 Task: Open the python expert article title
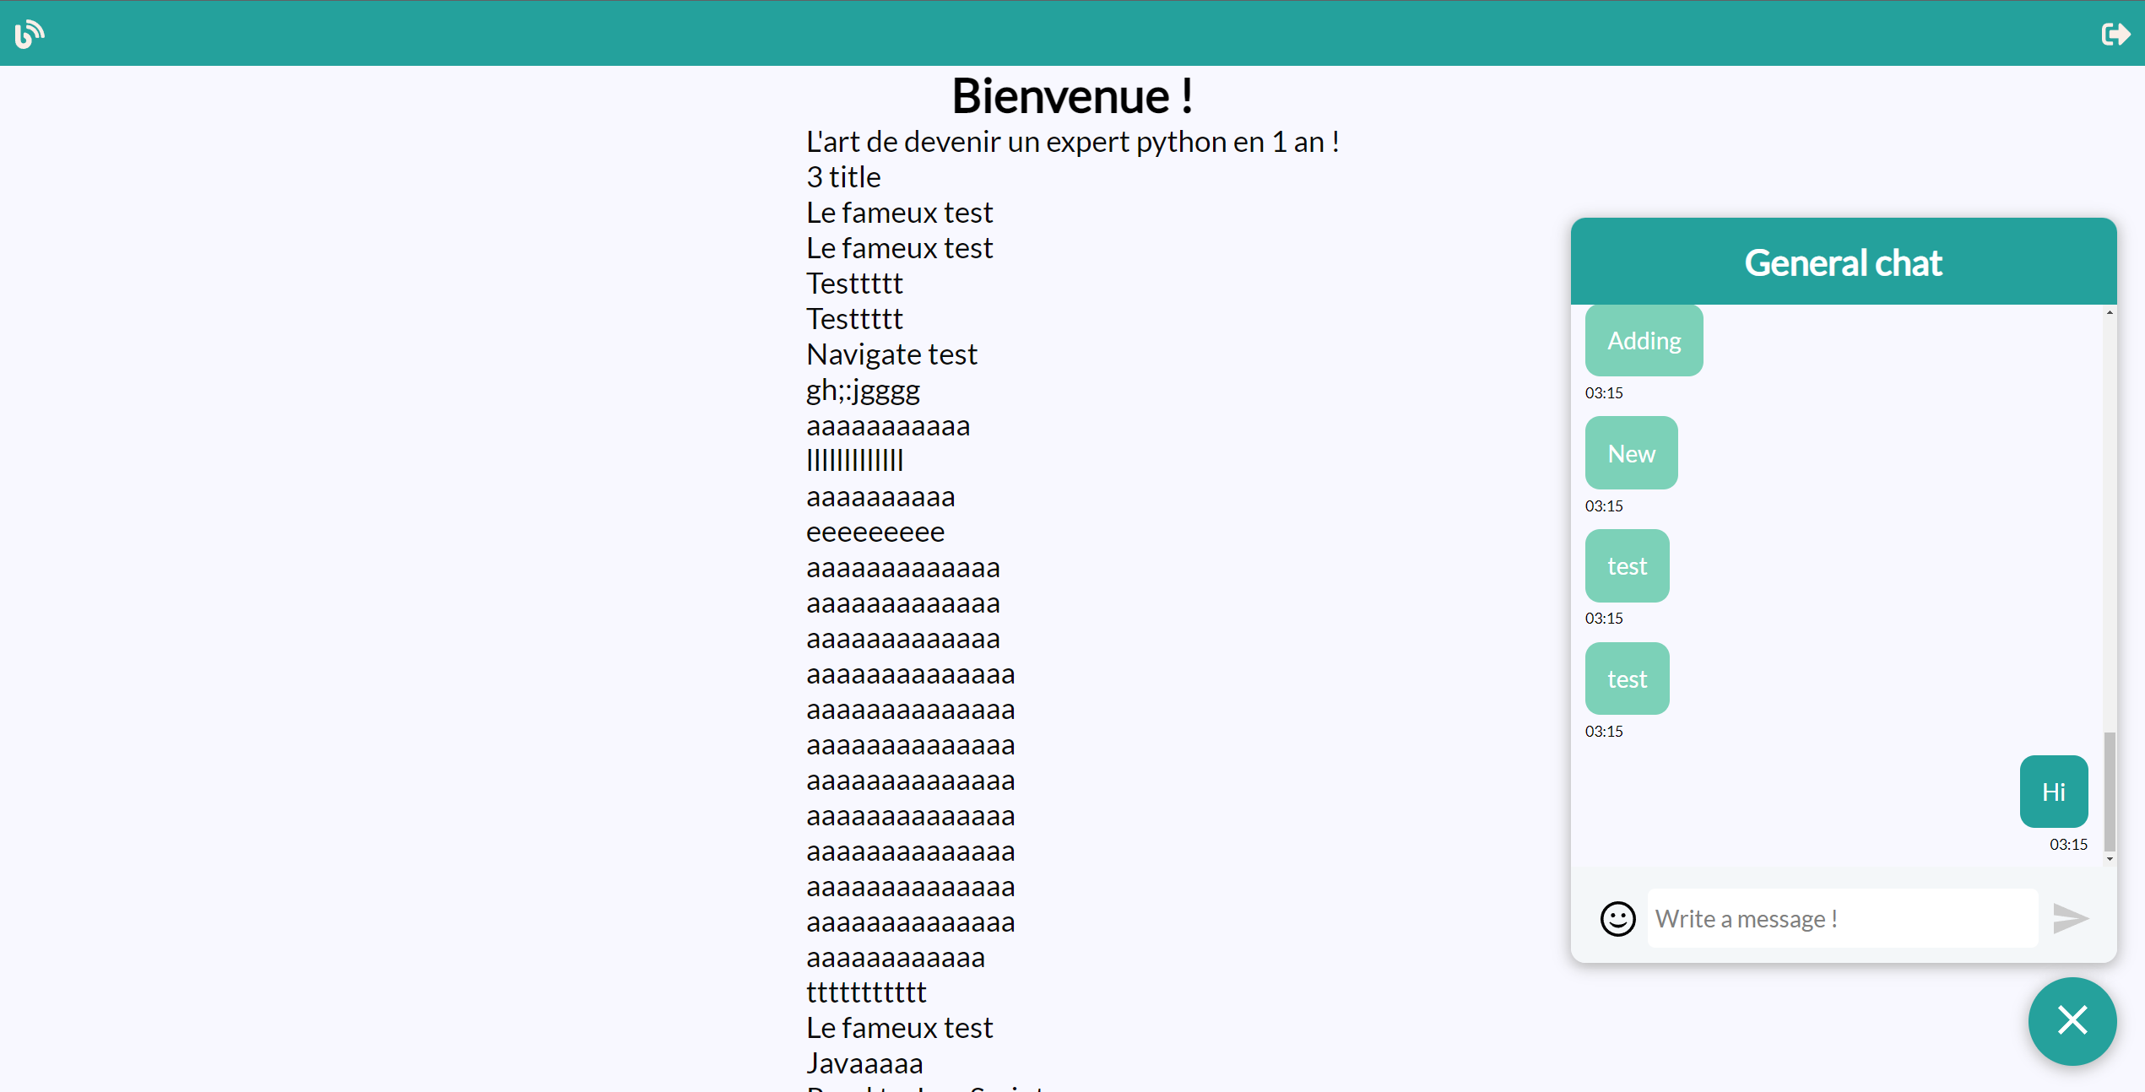pyautogui.click(x=1072, y=142)
